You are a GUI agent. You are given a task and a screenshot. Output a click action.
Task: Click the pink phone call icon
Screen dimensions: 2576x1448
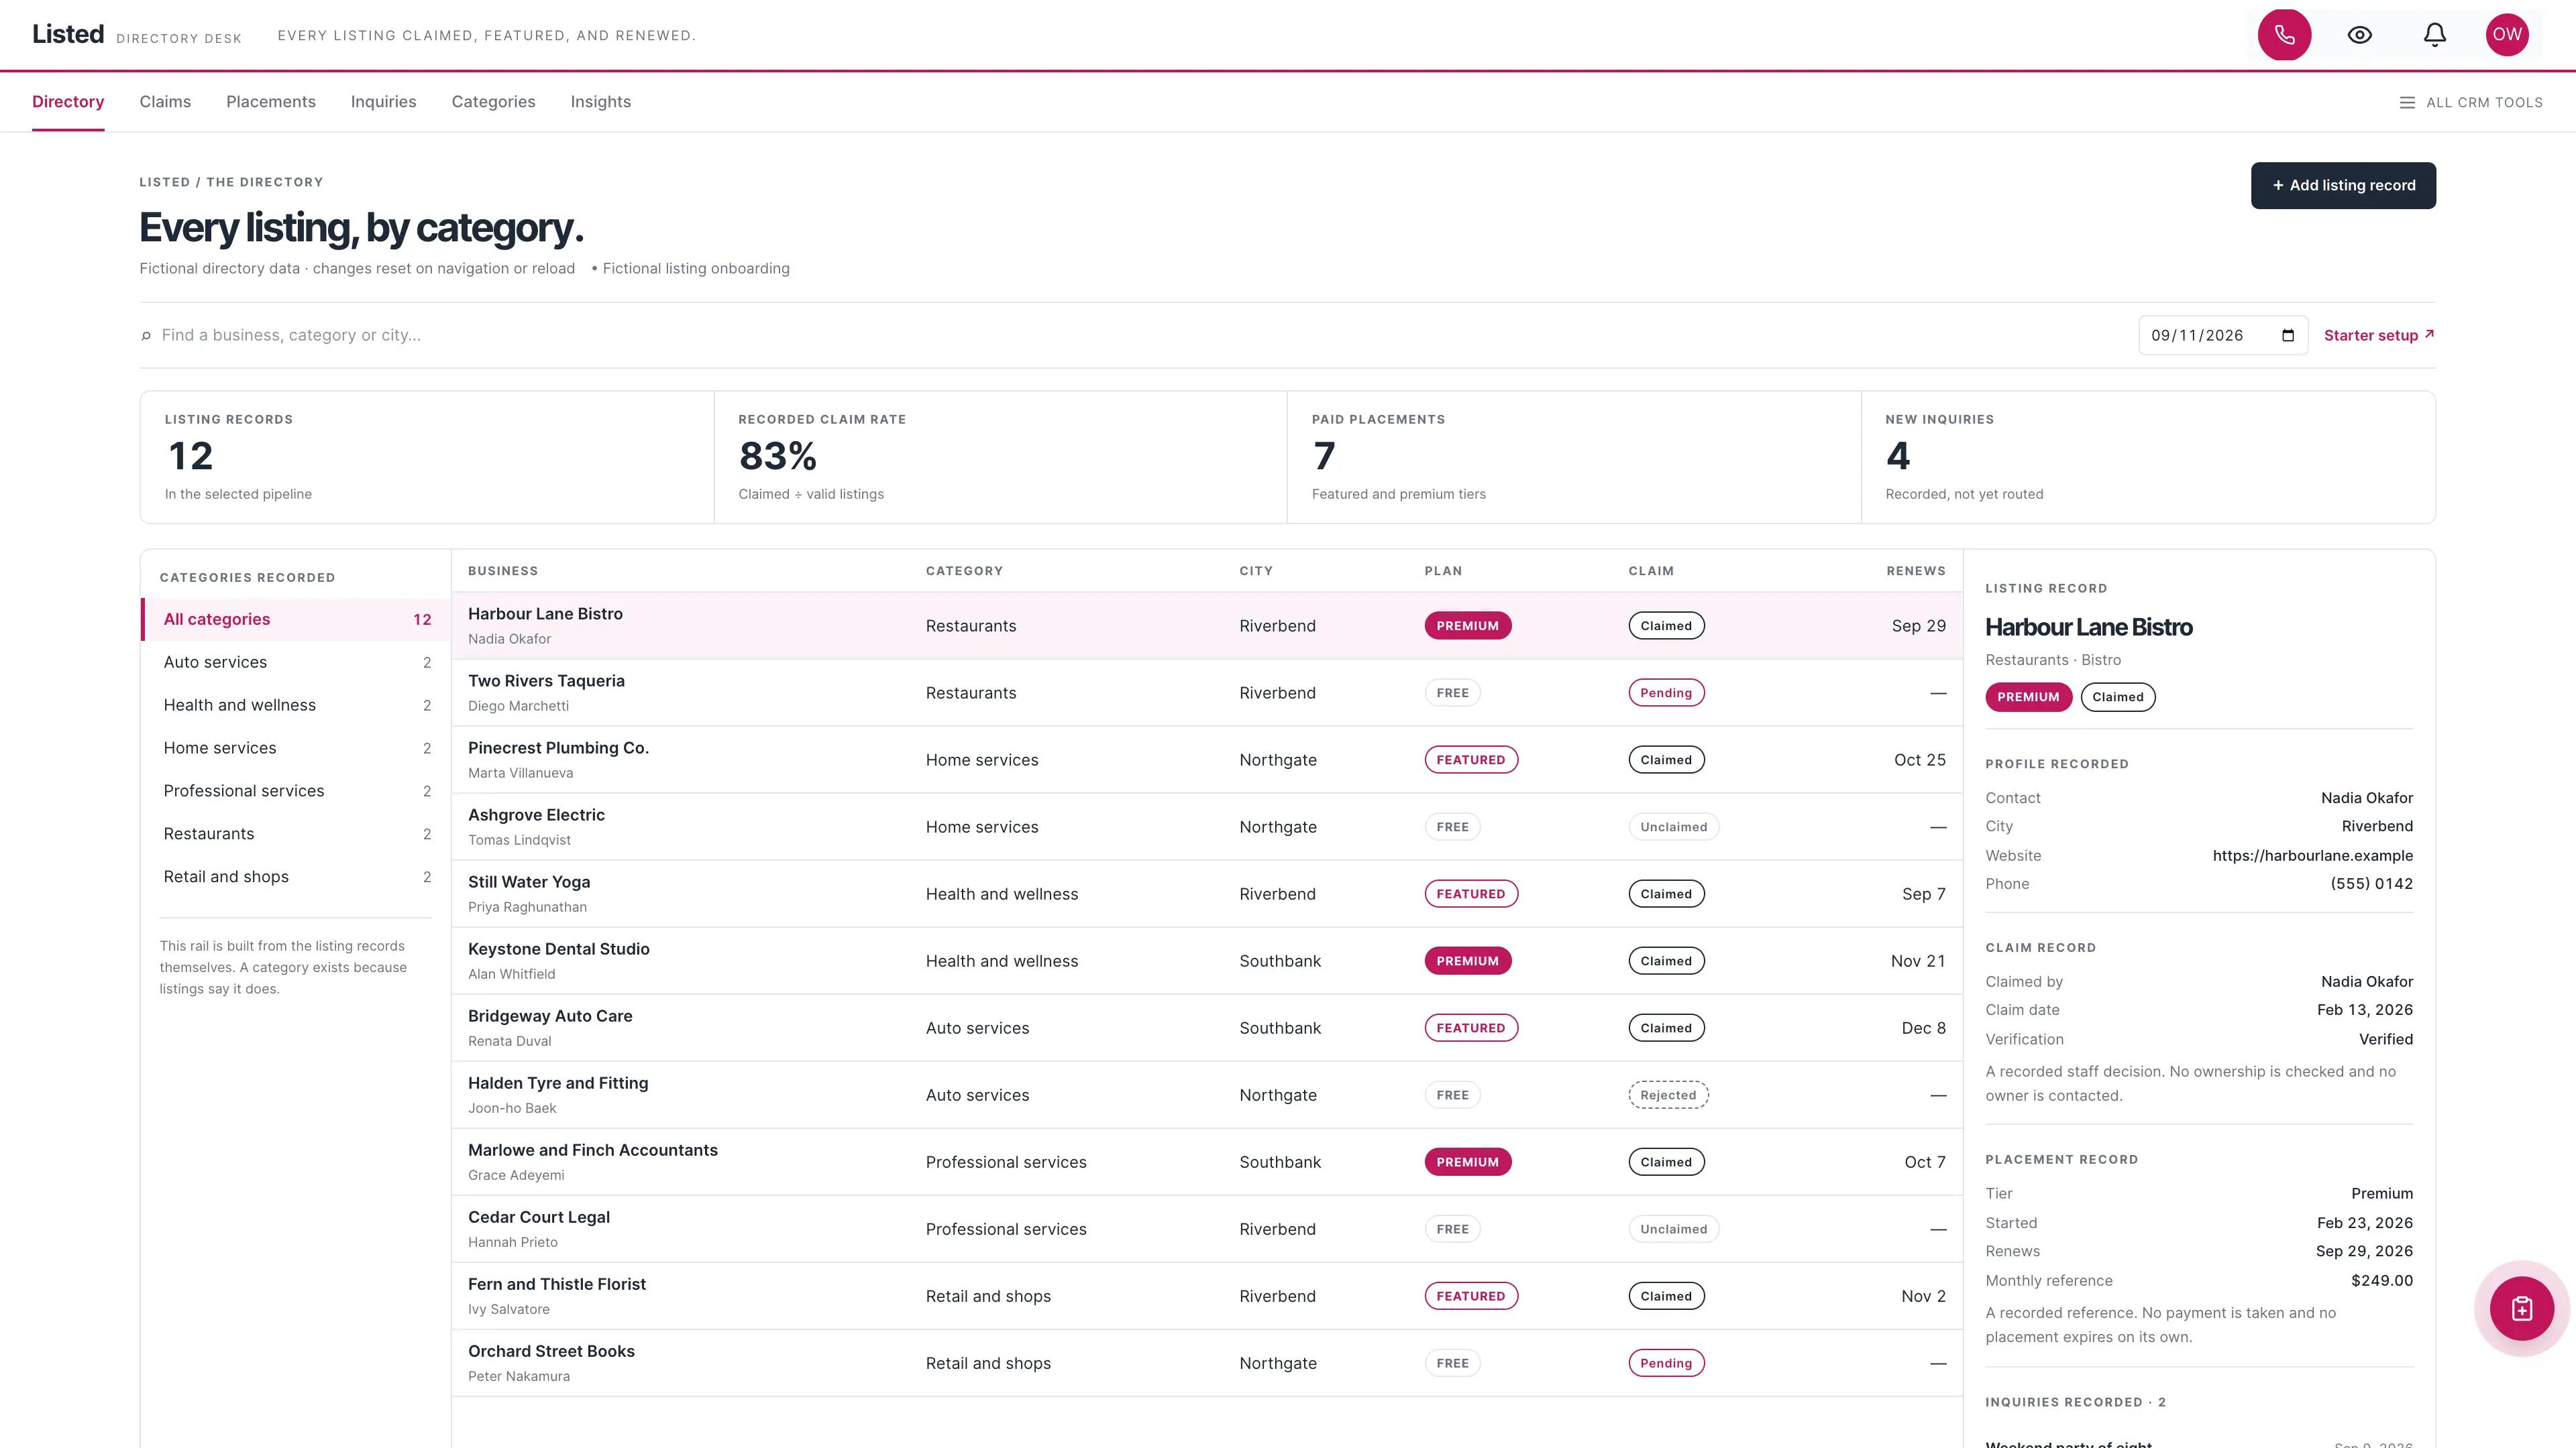click(2284, 35)
